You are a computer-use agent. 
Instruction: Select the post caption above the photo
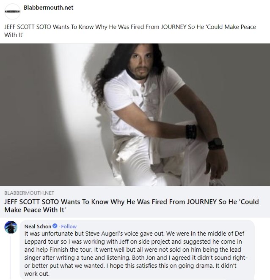click(130, 31)
